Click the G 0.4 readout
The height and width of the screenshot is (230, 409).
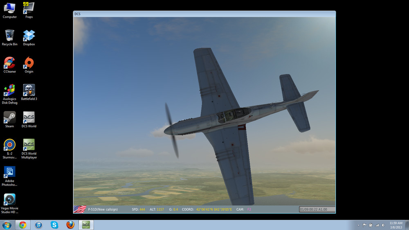click(173, 210)
